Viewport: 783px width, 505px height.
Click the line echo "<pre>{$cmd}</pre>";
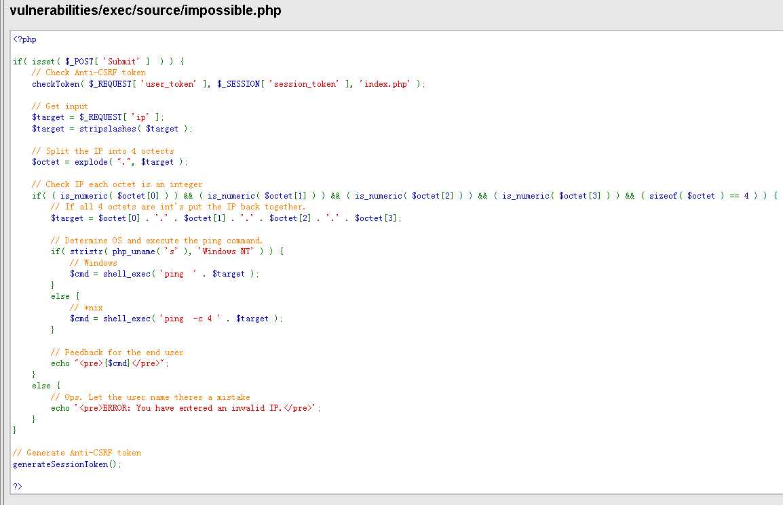110,363
